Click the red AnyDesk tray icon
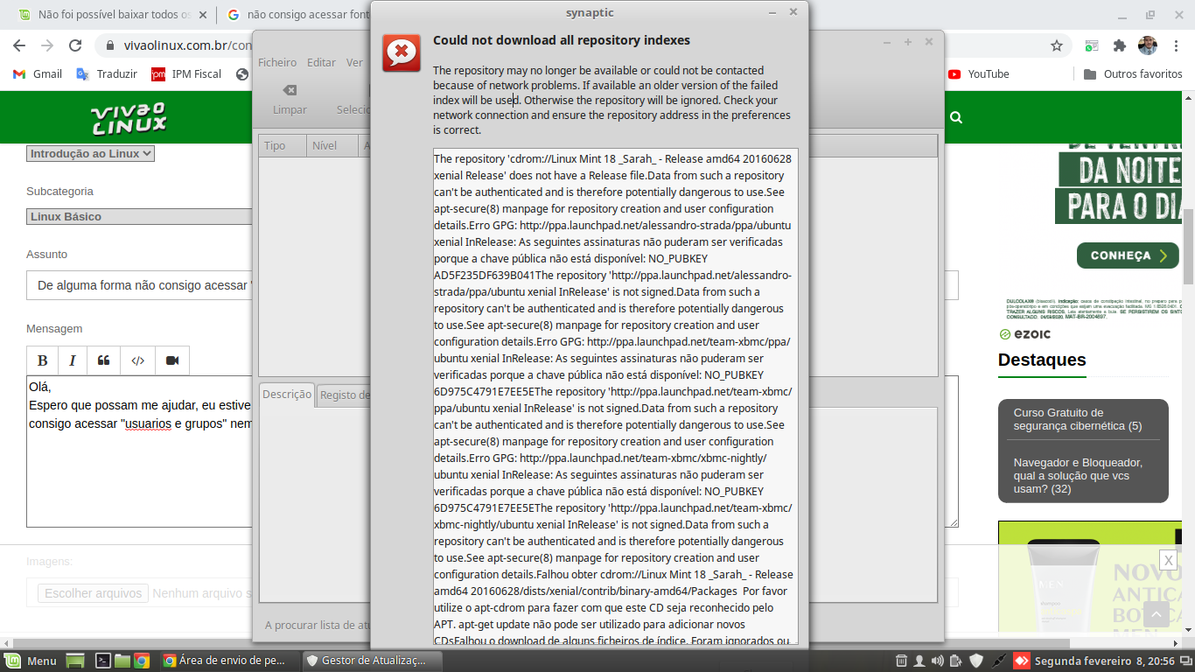 coord(1021,661)
